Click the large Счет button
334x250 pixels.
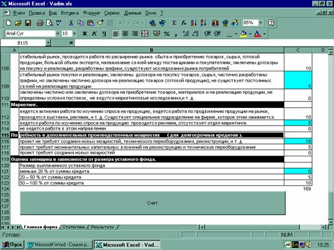153,203
